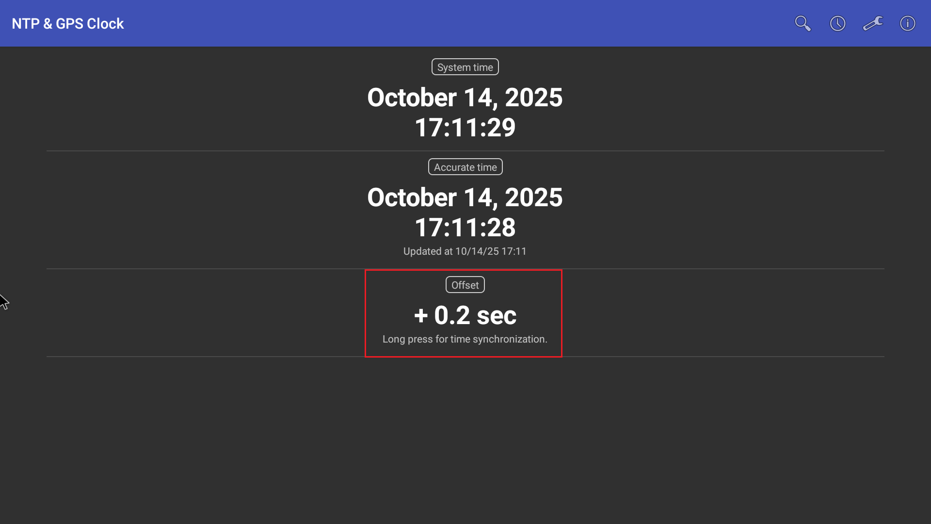The width and height of the screenshot is (931, 524).
Task: Open settings via the wrench icon
Action: tap(873, 23)
